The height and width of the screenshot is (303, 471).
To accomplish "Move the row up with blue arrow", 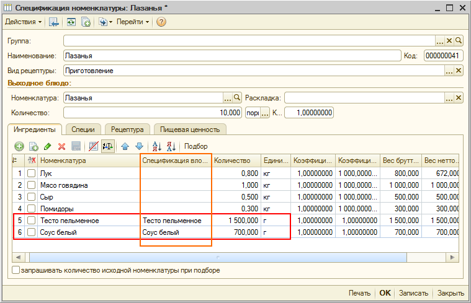I will 125,146.
